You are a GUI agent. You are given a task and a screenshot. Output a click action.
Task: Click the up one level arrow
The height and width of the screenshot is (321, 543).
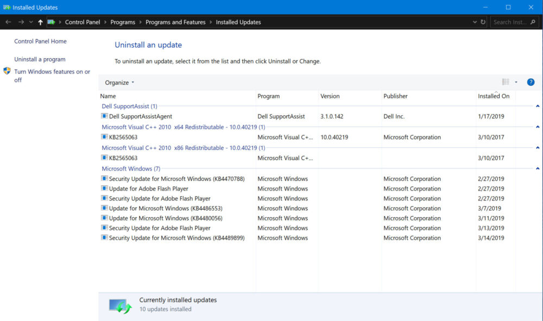click(x=40, y=22)
